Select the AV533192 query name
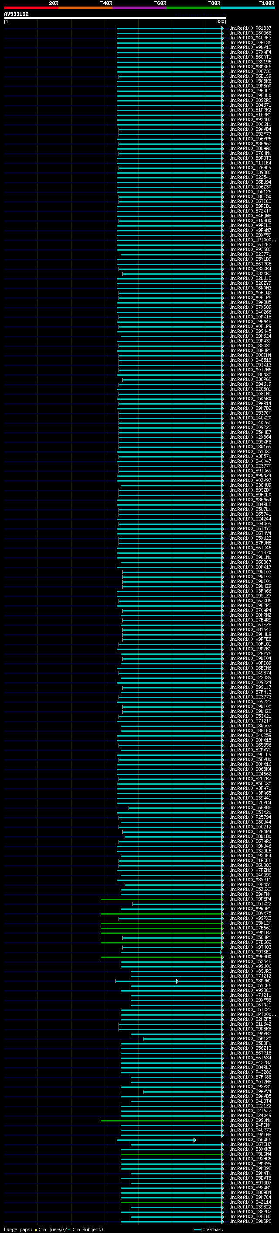The width and height of the screenshot is (279, 1233). [16, 14]
